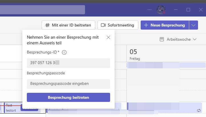
Task: Click the search bar in the title bar
Action: click(42, 10)
